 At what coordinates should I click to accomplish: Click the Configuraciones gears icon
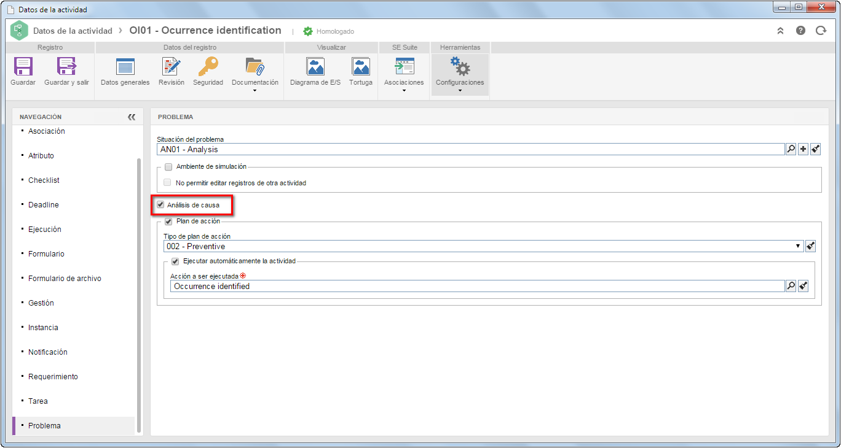click(x=460, y=67)
